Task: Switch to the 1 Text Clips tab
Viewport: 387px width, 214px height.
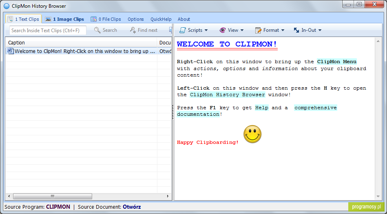Action: 24,19
